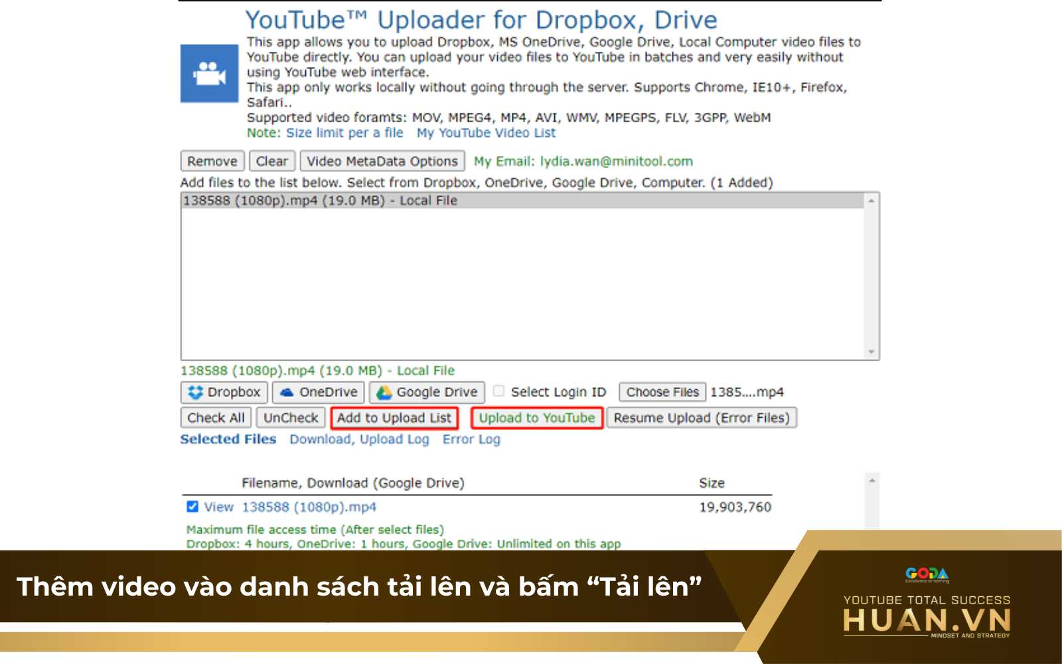Click the 19,903,760 size value

pyautogui.click(x=735, y=507)
